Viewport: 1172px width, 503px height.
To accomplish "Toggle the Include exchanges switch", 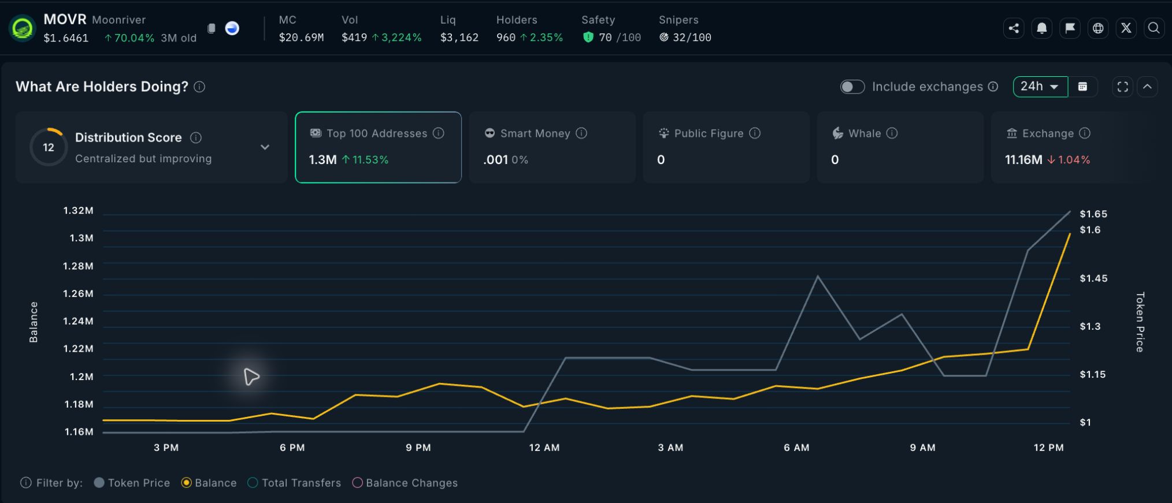I will point(852,87).
